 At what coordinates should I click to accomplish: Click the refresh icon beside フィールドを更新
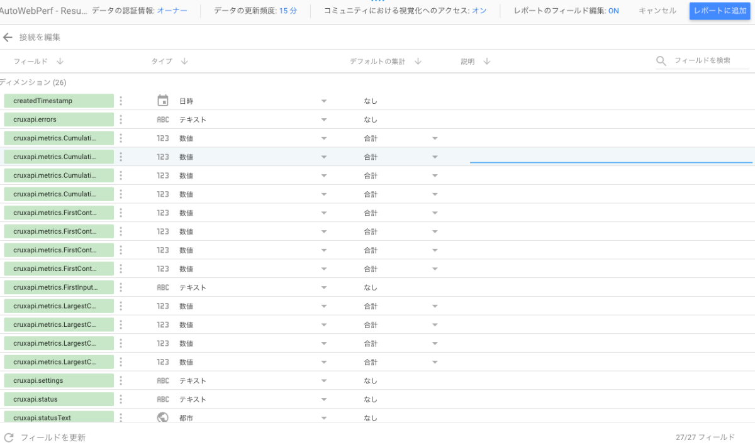(x=9, y=438)
